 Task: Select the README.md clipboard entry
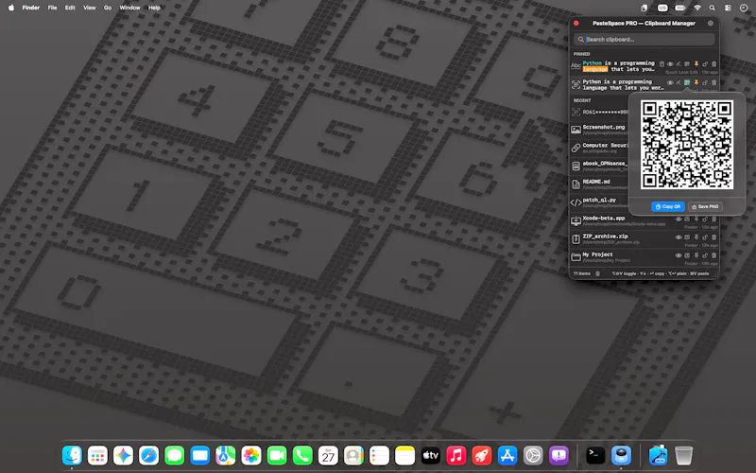pos(599,184)
